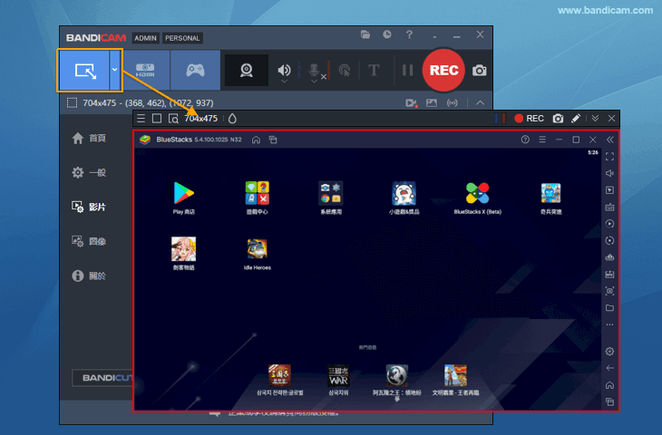The width and height of the screenshot is (662, 435).
Task: Click the pencil draw tool on capture toolbar
Action: click(x=576, y=119)
